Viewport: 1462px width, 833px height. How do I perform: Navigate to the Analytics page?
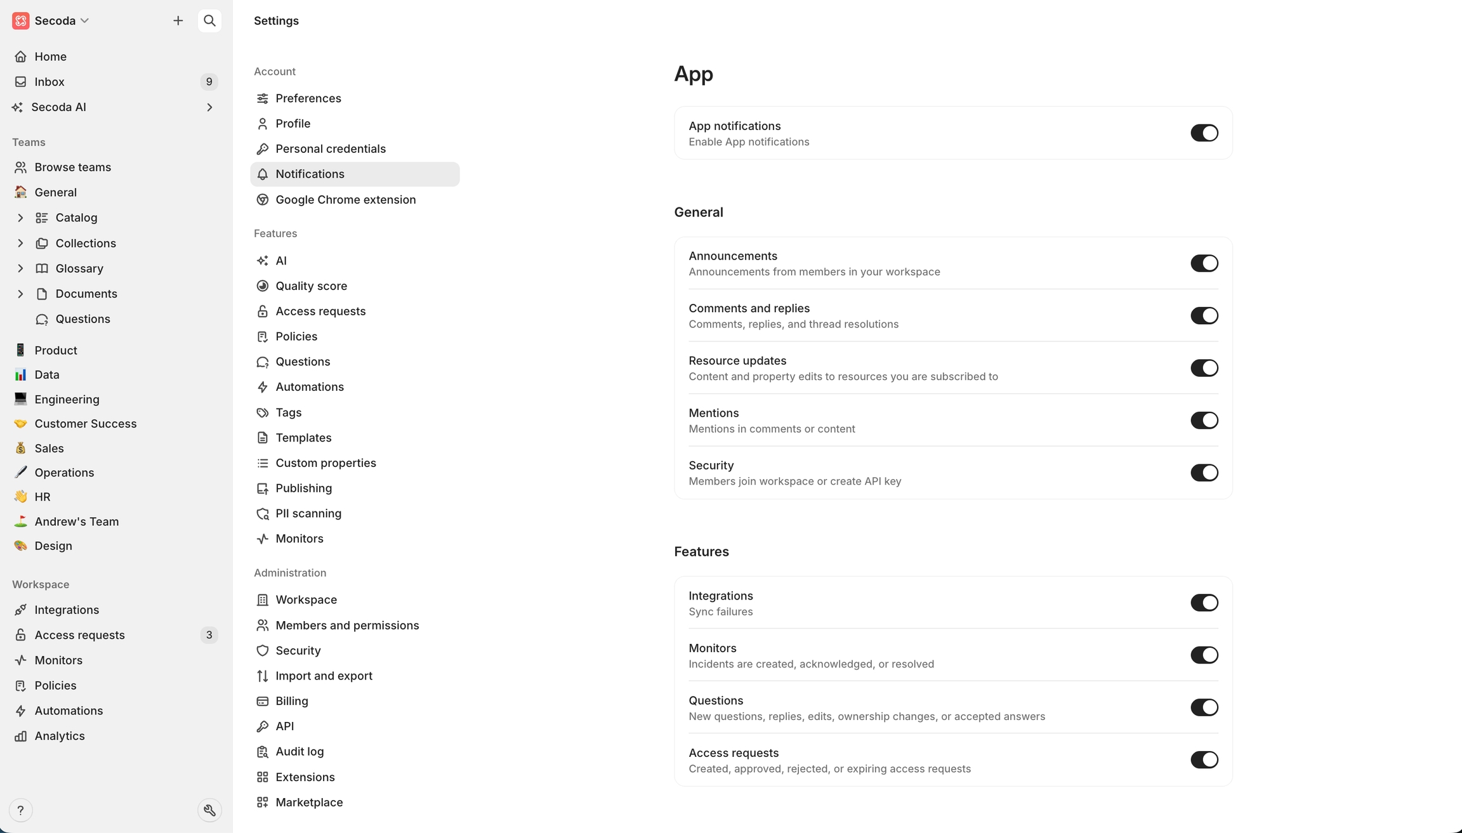60,736
